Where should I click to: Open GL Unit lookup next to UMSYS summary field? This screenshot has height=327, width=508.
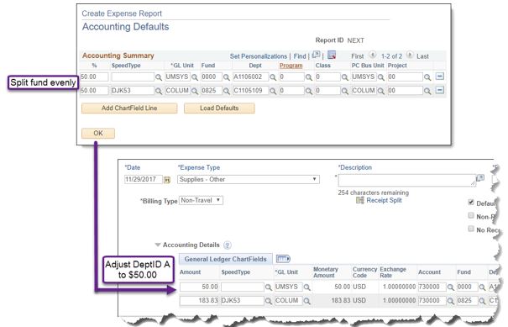(x=195, y=77)
